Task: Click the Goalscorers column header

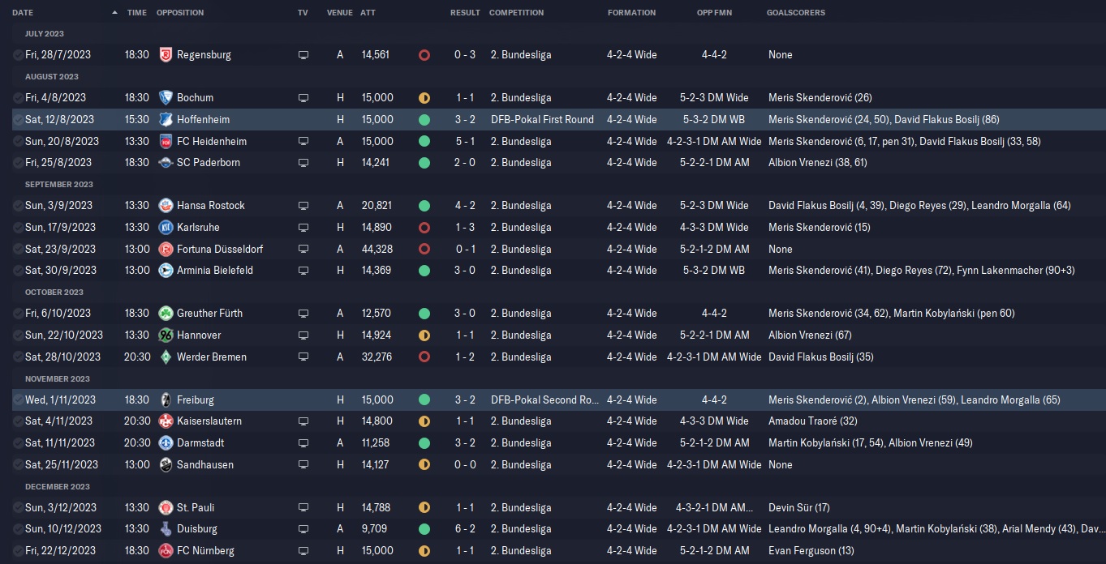Action: pos(795,13)
